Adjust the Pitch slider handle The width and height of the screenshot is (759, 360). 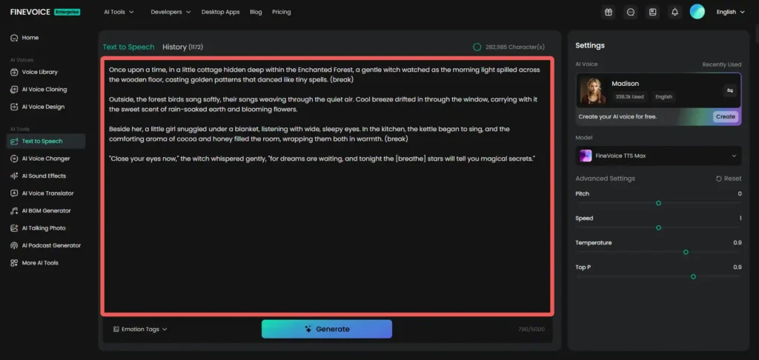pyautogui.click(x=658, y=203)
